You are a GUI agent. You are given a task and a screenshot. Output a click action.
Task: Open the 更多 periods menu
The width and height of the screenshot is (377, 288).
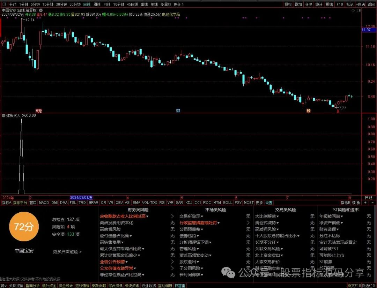178,4
